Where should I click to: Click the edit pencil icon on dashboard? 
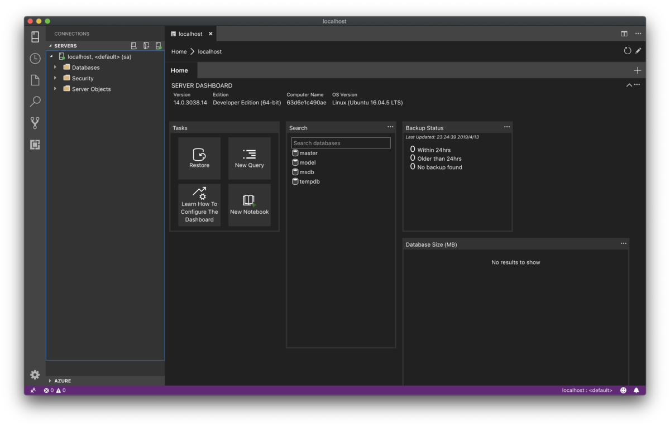coord(638,51)
